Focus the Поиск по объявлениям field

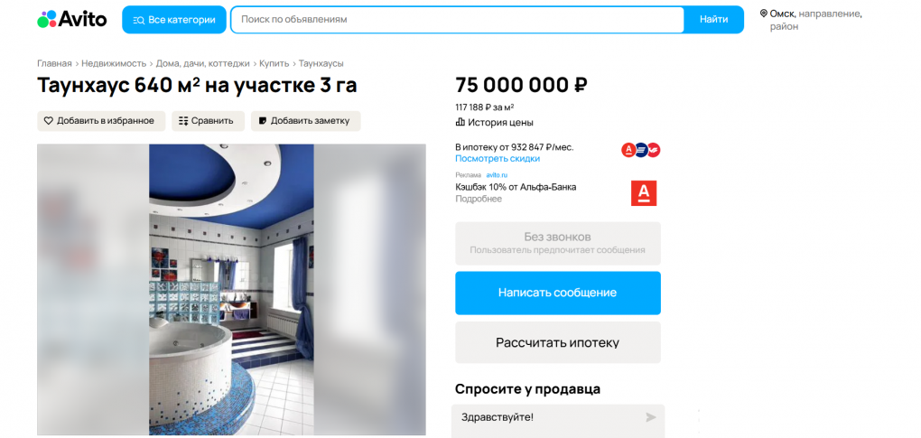458,20
